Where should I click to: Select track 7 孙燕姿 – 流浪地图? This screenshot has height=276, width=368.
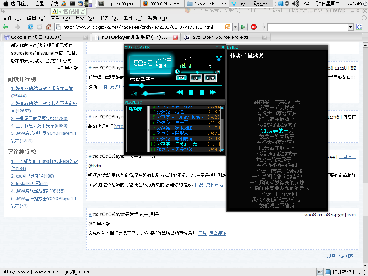(x=185, y=128)
